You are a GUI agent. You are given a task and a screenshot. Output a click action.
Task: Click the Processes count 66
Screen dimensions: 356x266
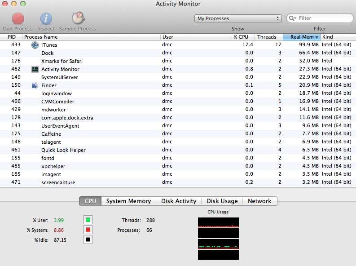click(x=149, y=230)
